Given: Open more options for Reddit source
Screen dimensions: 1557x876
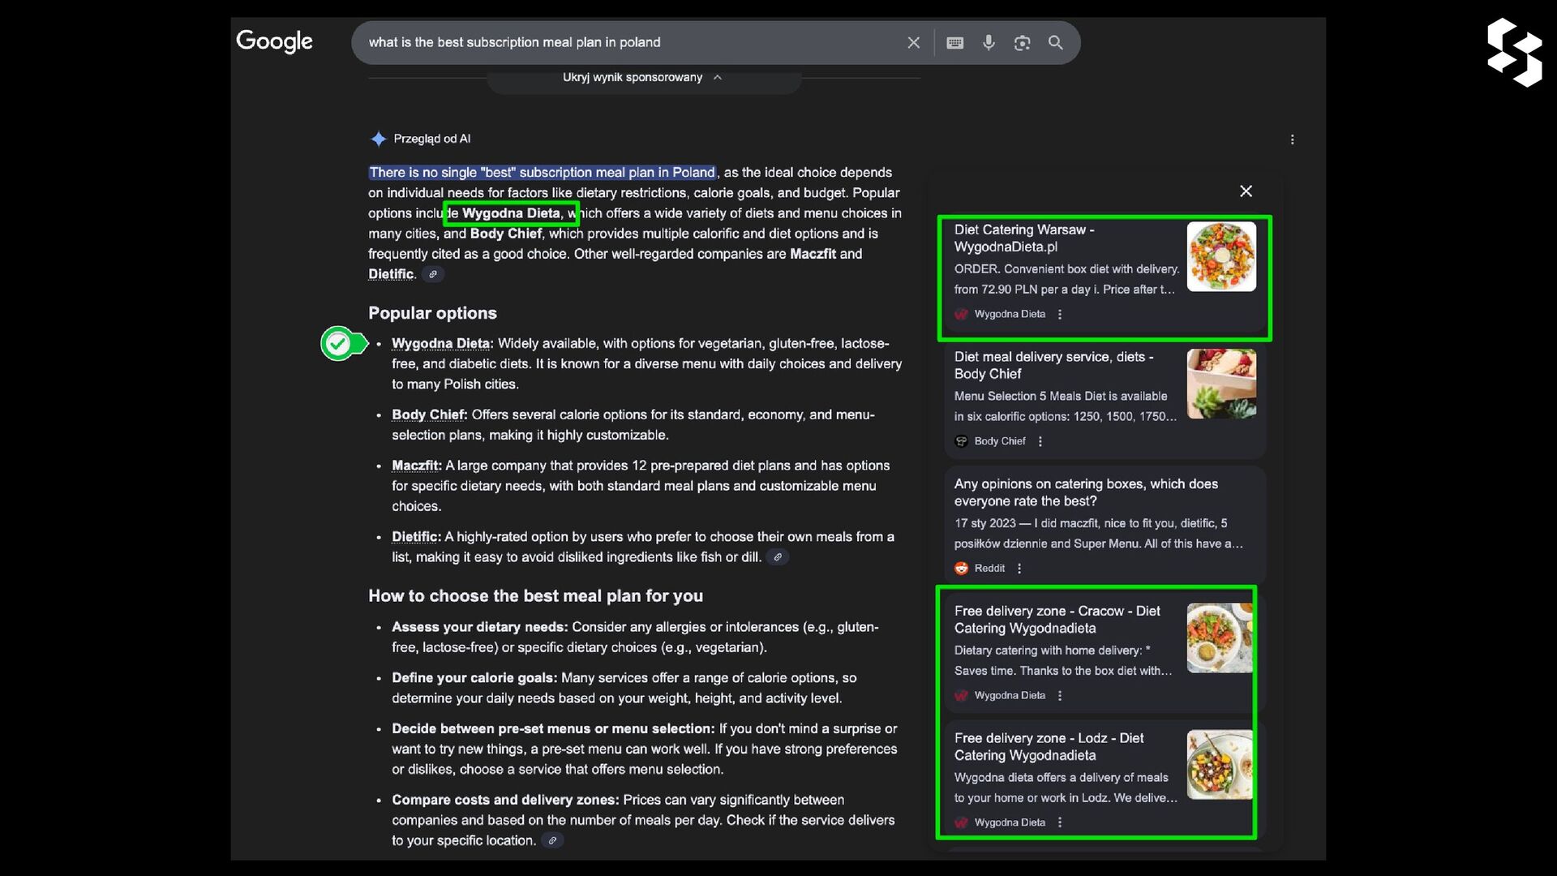Looking at the screenshot, I should [x=1019, y=569].
